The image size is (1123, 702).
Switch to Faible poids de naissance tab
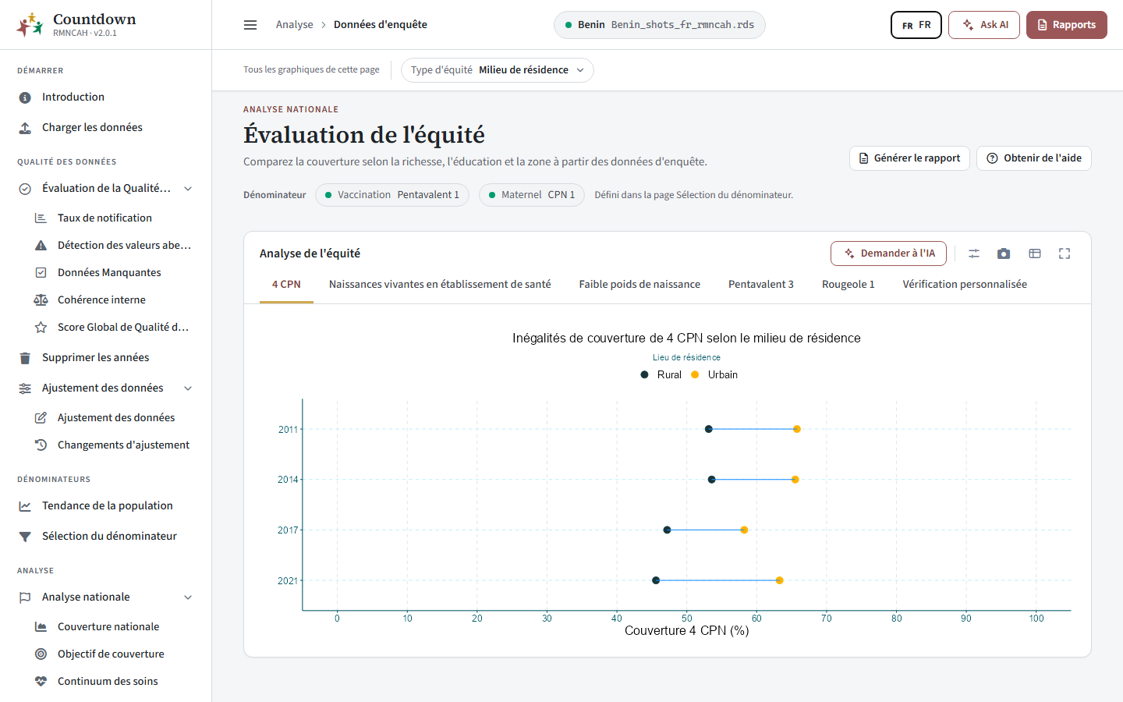[x=639, y=285]
